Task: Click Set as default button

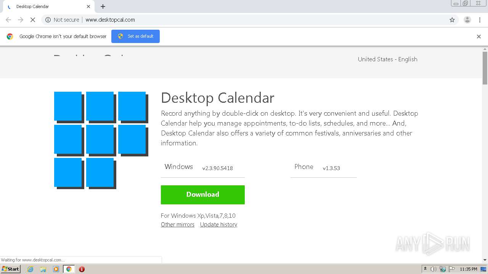Action: point(135,36)
